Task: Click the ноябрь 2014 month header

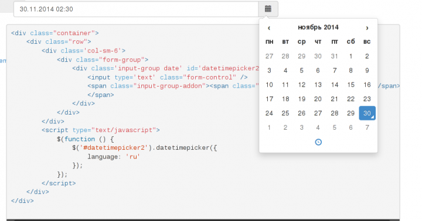Action: 318,27
